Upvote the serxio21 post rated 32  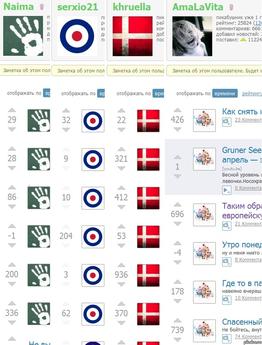[66, 110]
